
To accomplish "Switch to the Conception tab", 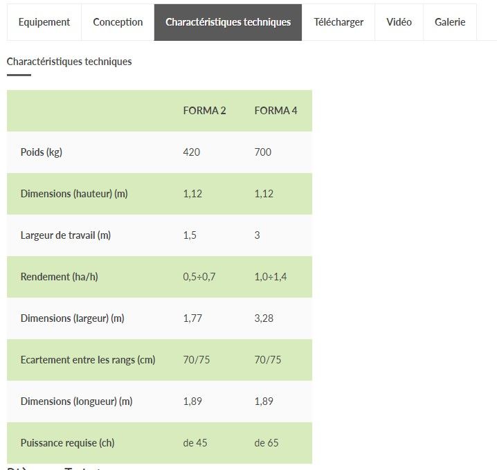I will [x=118, y=22].
